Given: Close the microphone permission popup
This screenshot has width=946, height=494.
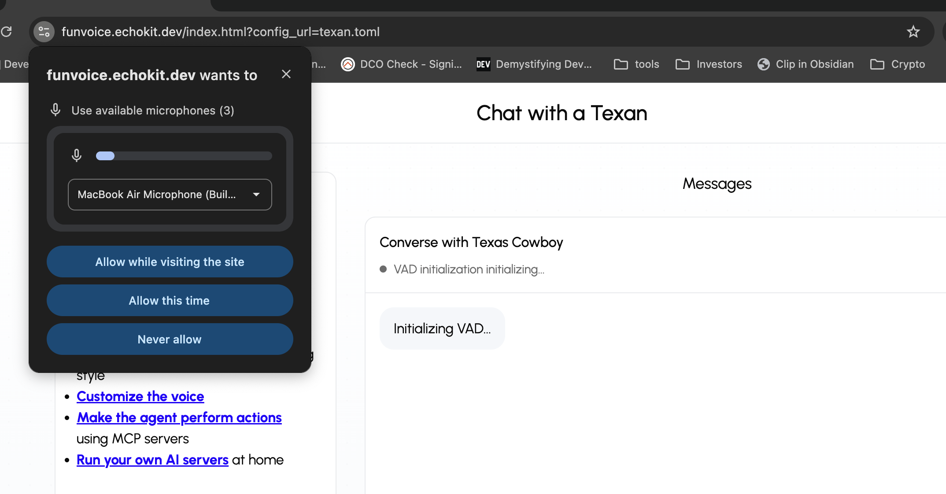Looking at the screenshot, I should (286, 74).
